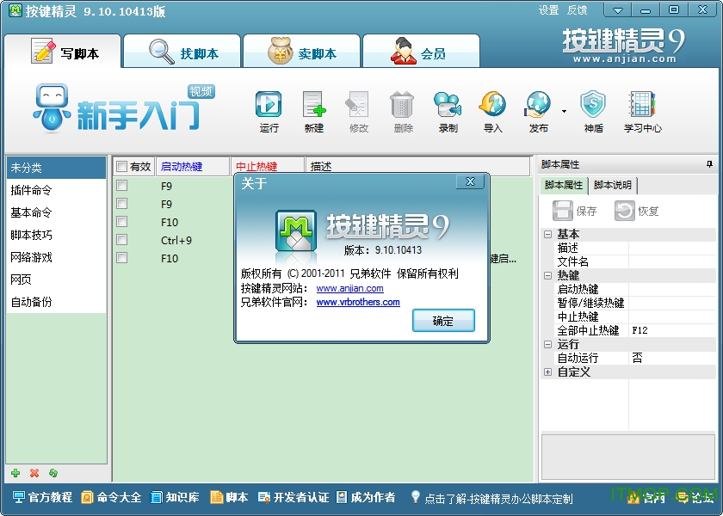Click the 保存 floppy disk icon

click(x=562, y=211)
